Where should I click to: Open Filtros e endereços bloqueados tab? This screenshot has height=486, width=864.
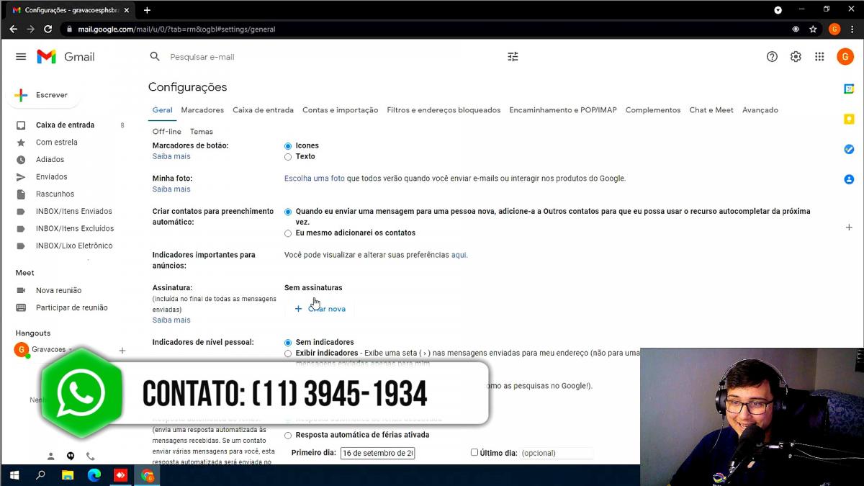pyautogui.click(x=444, y=110)
